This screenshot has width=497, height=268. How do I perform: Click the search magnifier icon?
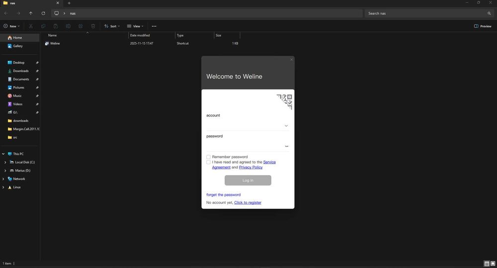click(x=489, y=13)
